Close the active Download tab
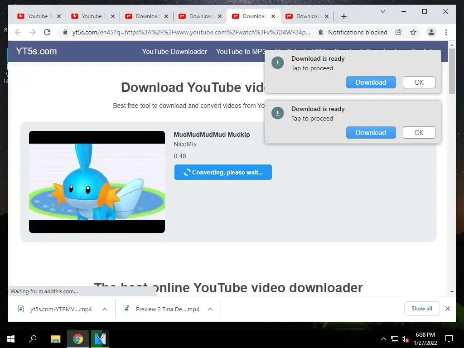Screen dimensions: 464x348 (273, 16)
